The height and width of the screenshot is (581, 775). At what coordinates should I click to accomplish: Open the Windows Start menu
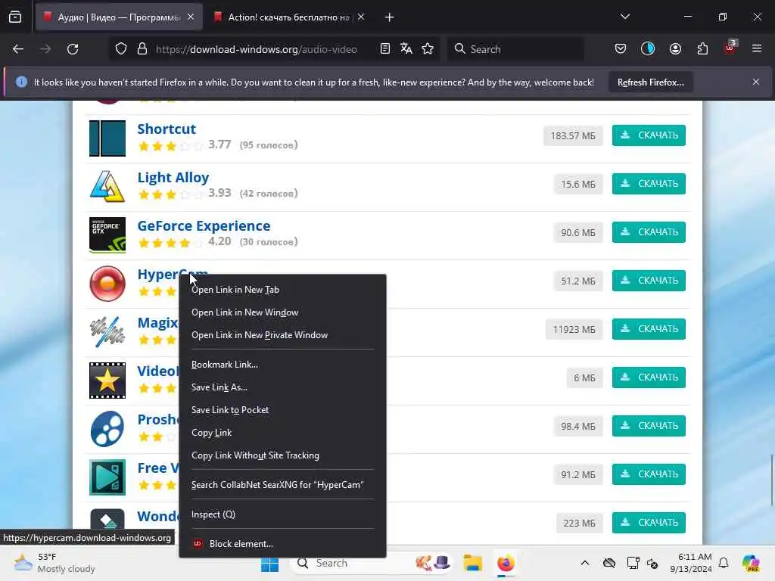[270, 564]
